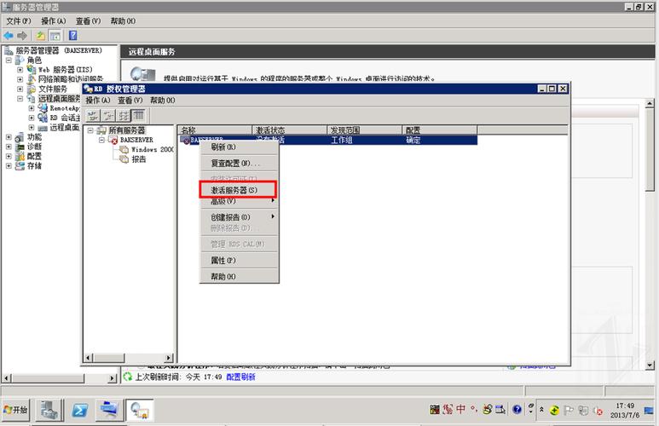This screenshot has height=426, width=659.
Task: Click the third toolbar icon in RD 授权管理器
Action: click(x=124, y=116)
